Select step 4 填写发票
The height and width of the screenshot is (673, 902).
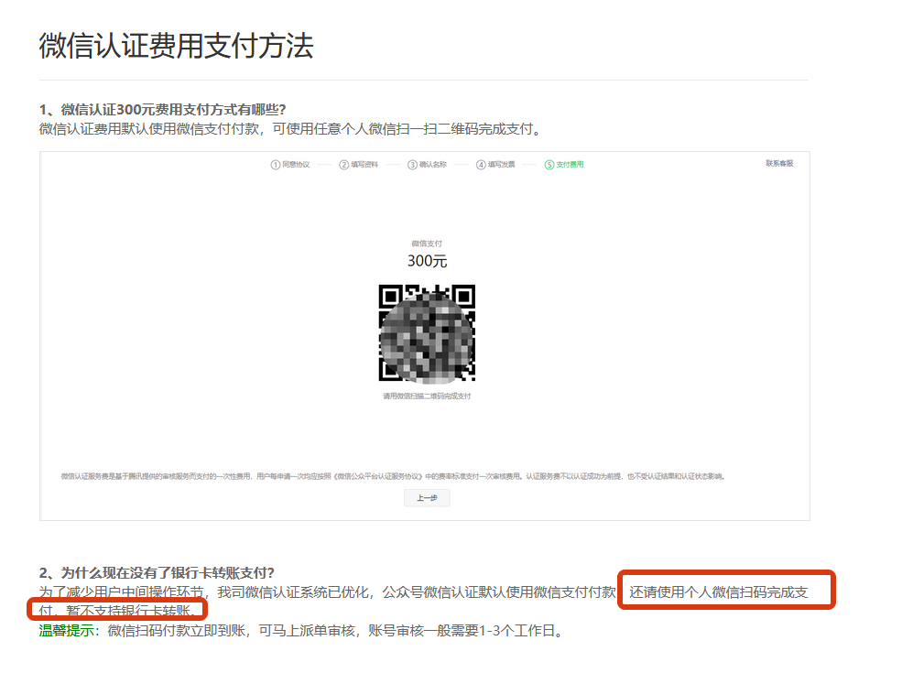point(495,165)
